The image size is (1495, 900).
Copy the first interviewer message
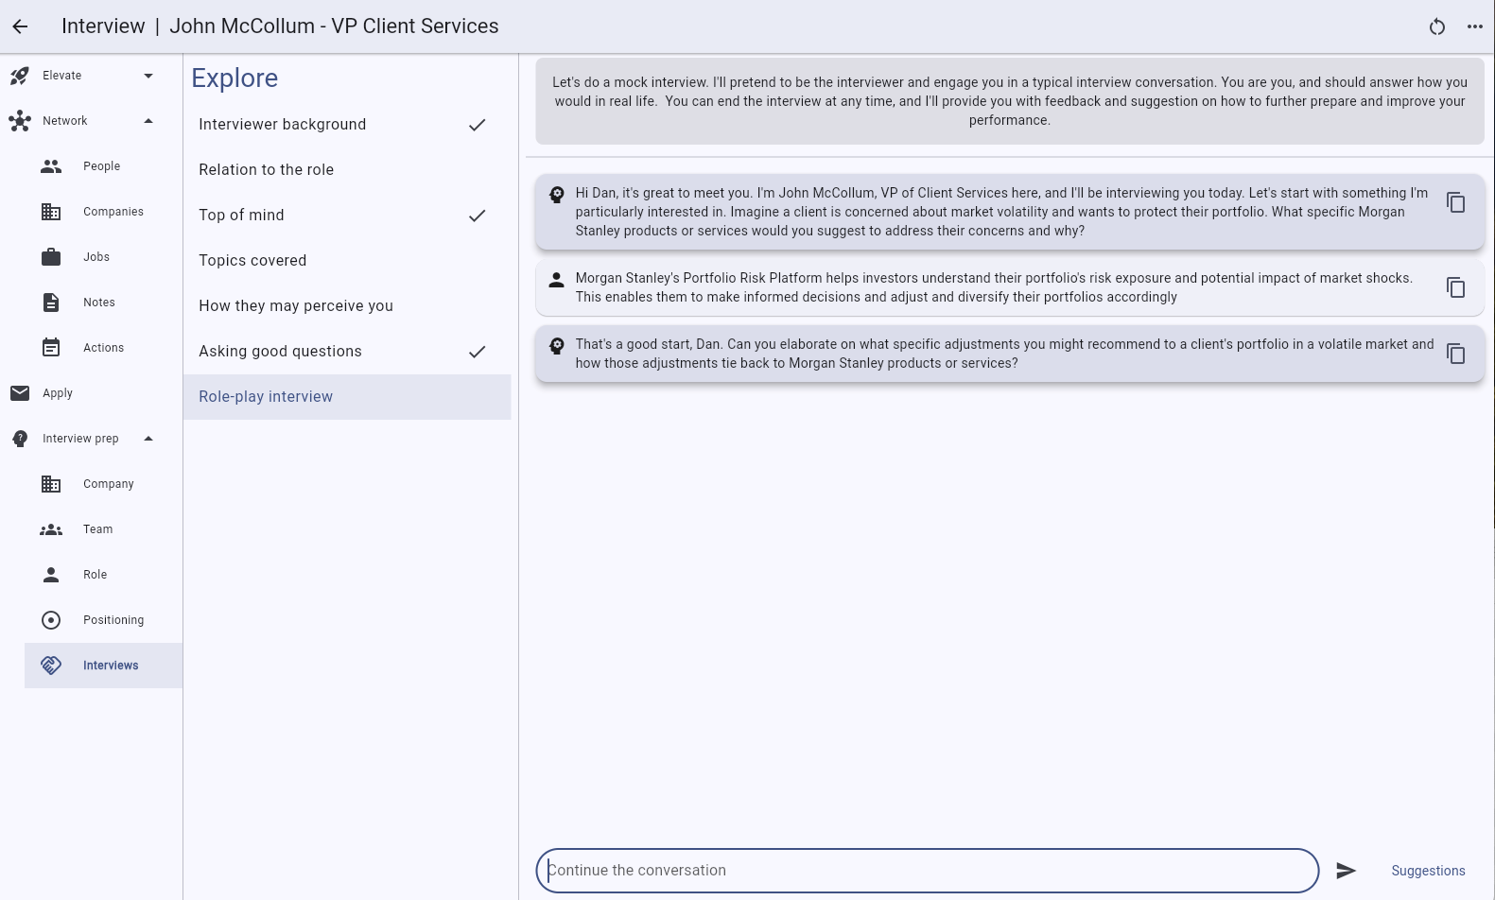tap(1455, 202)
